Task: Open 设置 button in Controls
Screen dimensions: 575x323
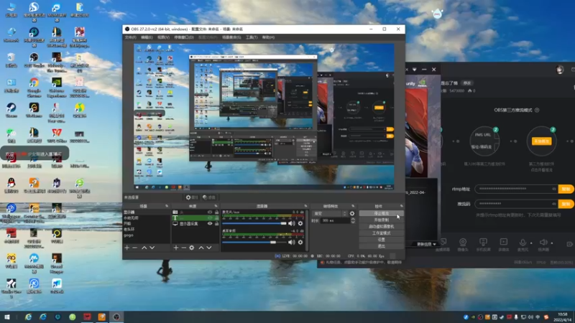Action: (x=382, y=240)
